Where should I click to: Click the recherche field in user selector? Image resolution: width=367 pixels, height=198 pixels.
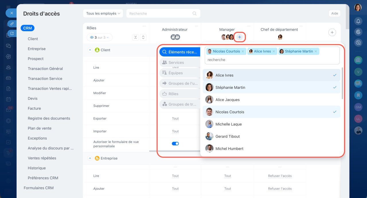coord(272,60)
